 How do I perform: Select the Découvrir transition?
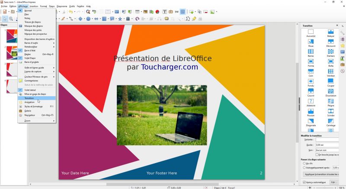coord(330,42)
